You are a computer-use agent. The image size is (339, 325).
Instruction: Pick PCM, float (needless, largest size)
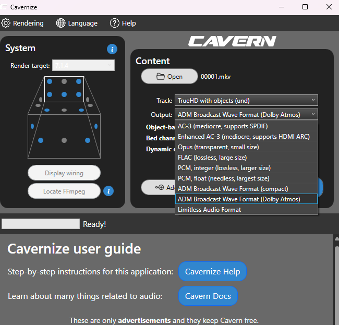[246, 178]
